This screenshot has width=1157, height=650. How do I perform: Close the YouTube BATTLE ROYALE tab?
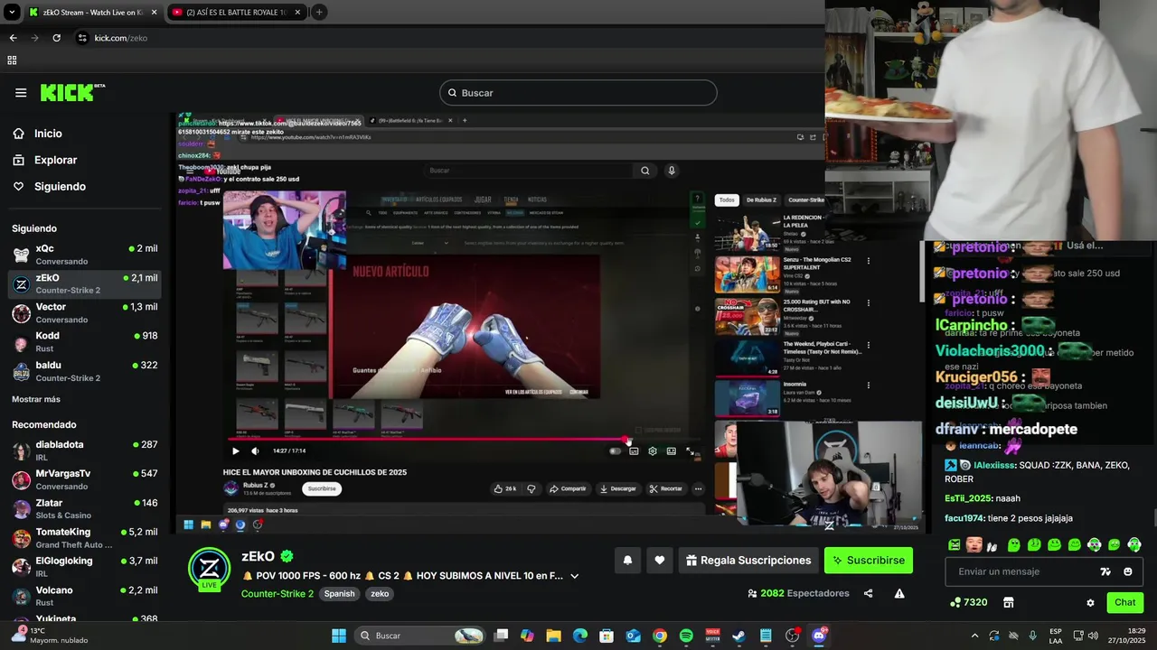(x=297, y=12)
